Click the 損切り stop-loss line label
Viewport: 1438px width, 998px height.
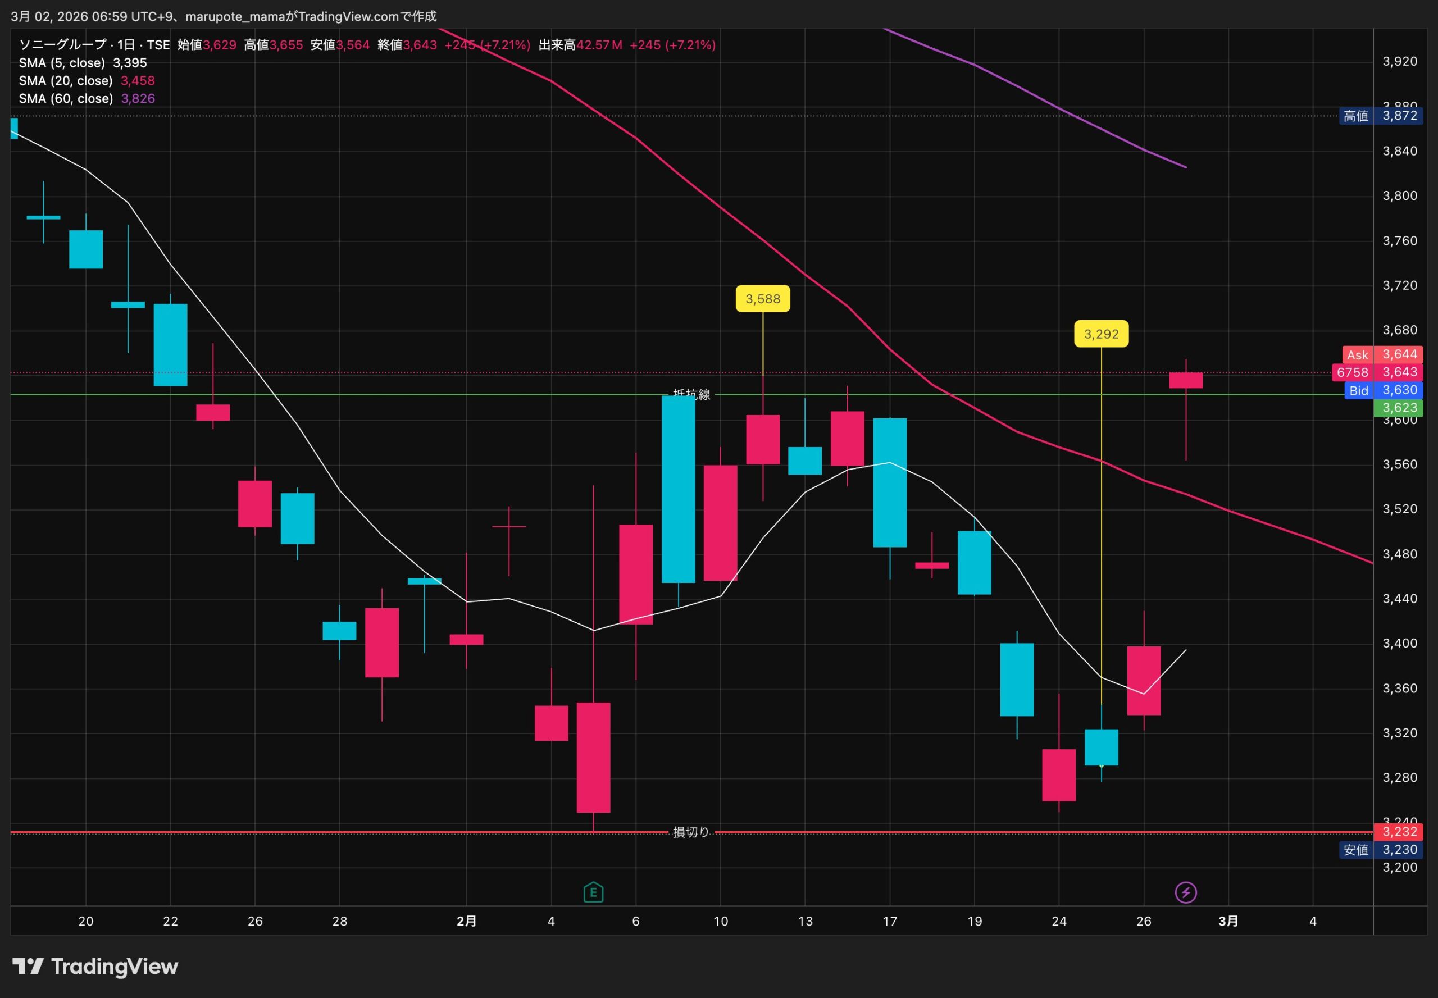[x=691, y=832]
